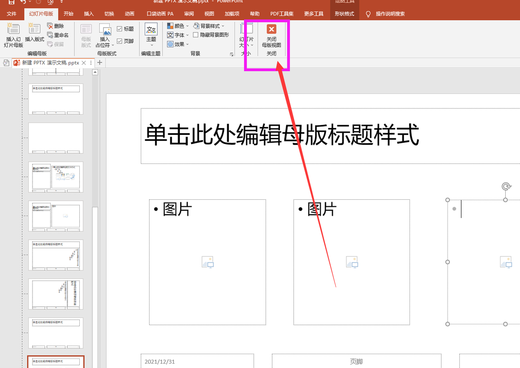
Task: Switch to the Review (审阅) tab
Action: (189, 14)
